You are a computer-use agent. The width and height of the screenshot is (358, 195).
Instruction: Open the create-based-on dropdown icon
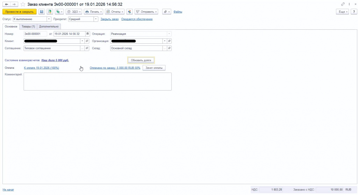tap(59, 12)
